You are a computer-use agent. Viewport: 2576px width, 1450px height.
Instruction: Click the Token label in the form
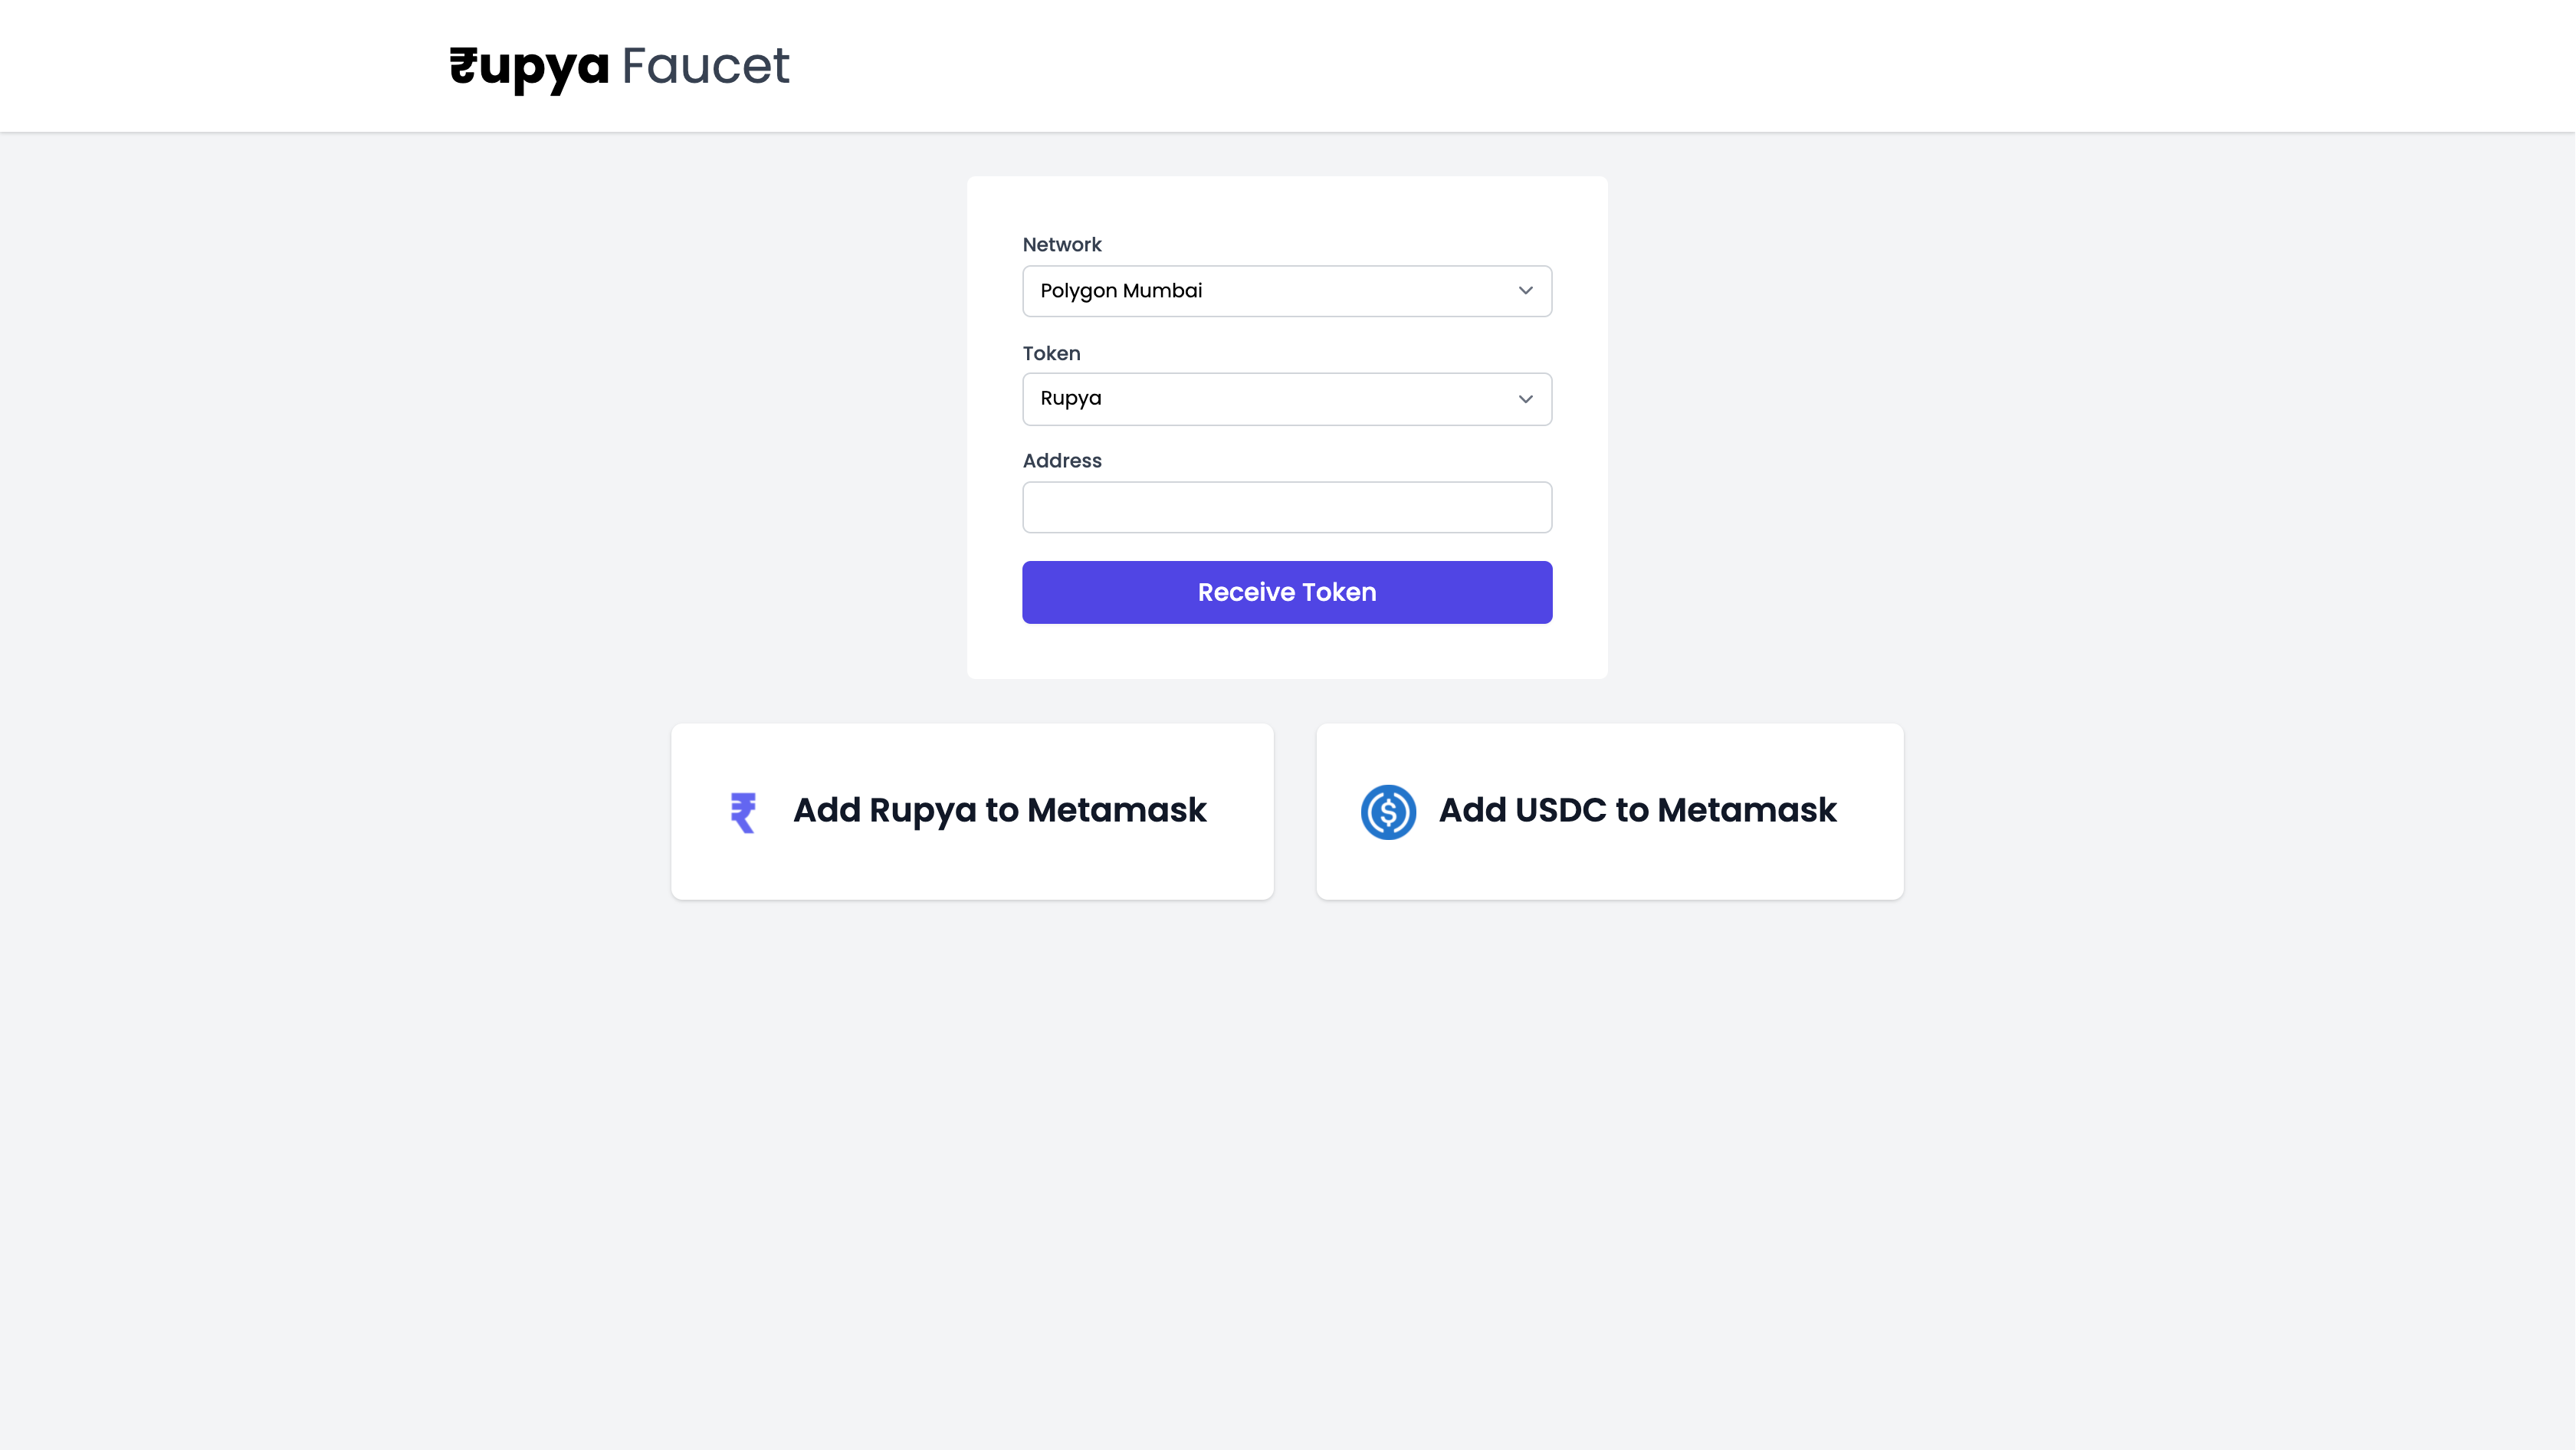[x=1051, y=353]
